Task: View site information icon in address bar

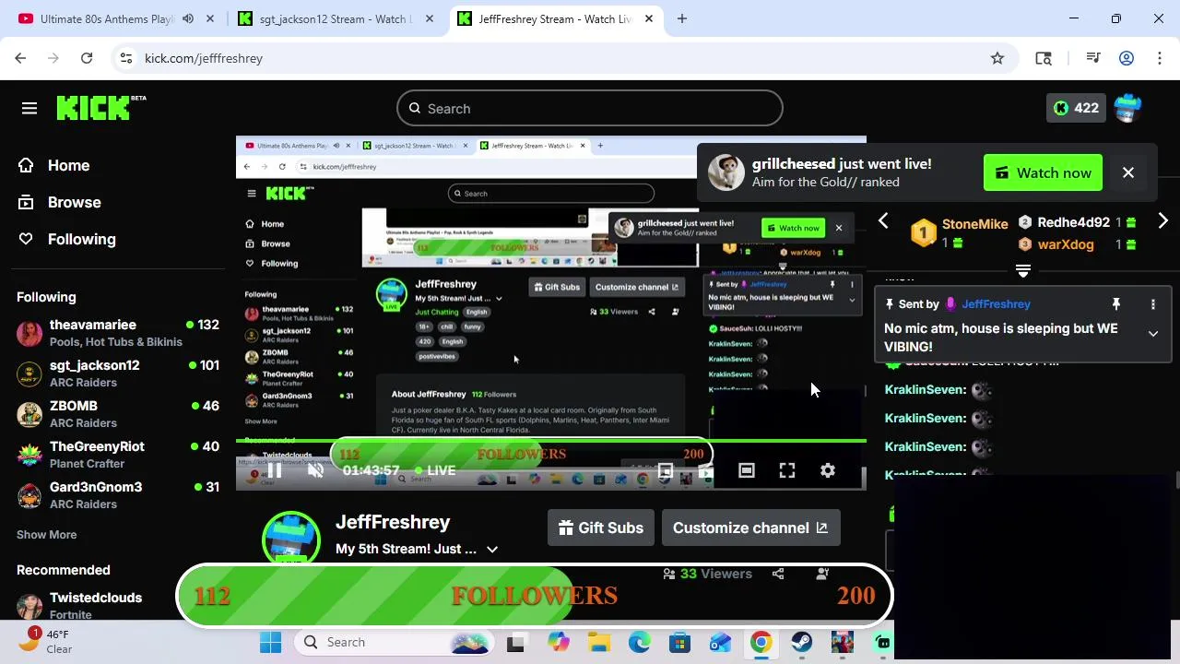Action: tap(125, 58)
